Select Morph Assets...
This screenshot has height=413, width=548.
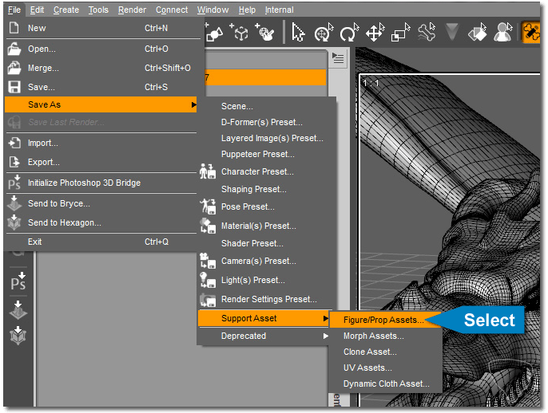click(x=386, y=336)
